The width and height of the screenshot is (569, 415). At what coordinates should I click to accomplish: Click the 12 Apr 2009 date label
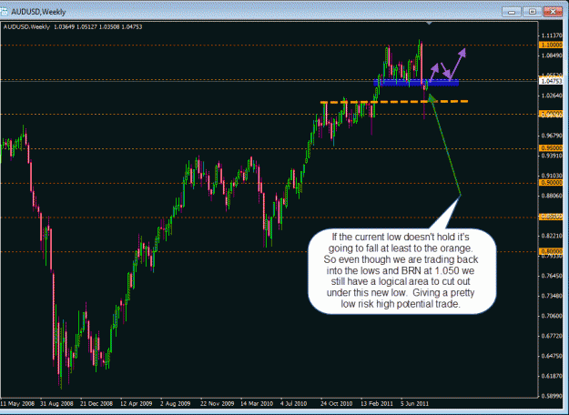(x=137, y=403)
